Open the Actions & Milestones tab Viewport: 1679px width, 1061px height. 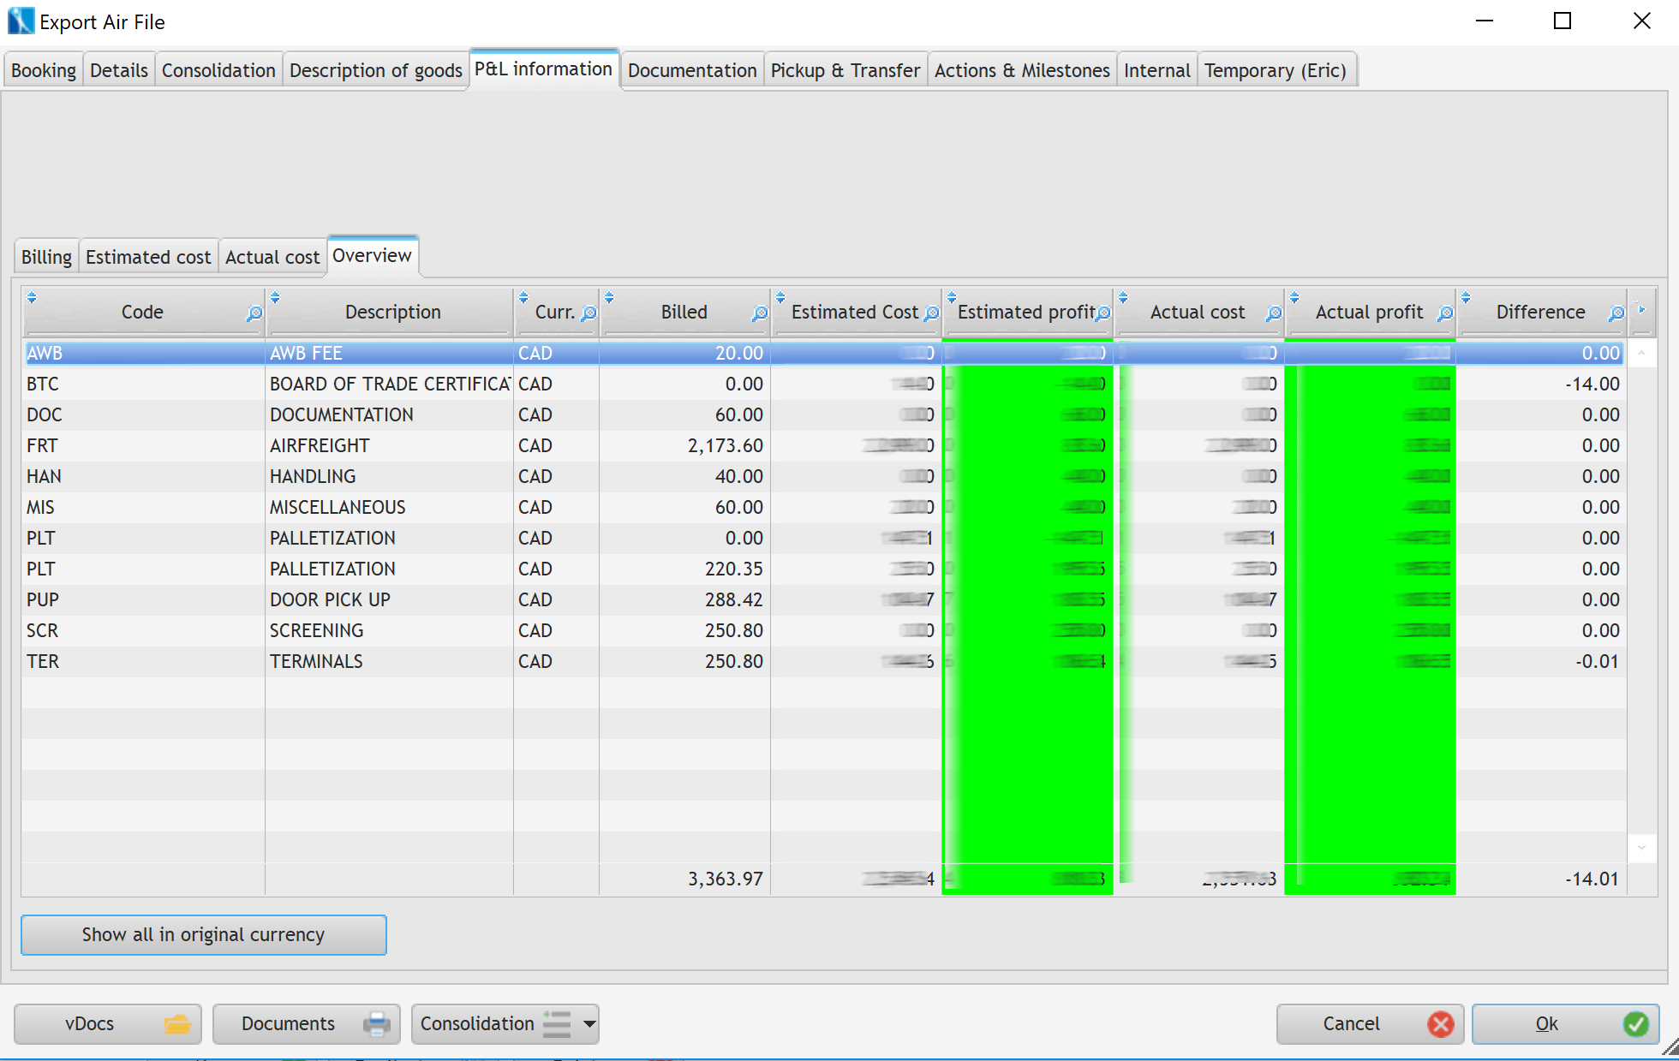[1021, 70]
